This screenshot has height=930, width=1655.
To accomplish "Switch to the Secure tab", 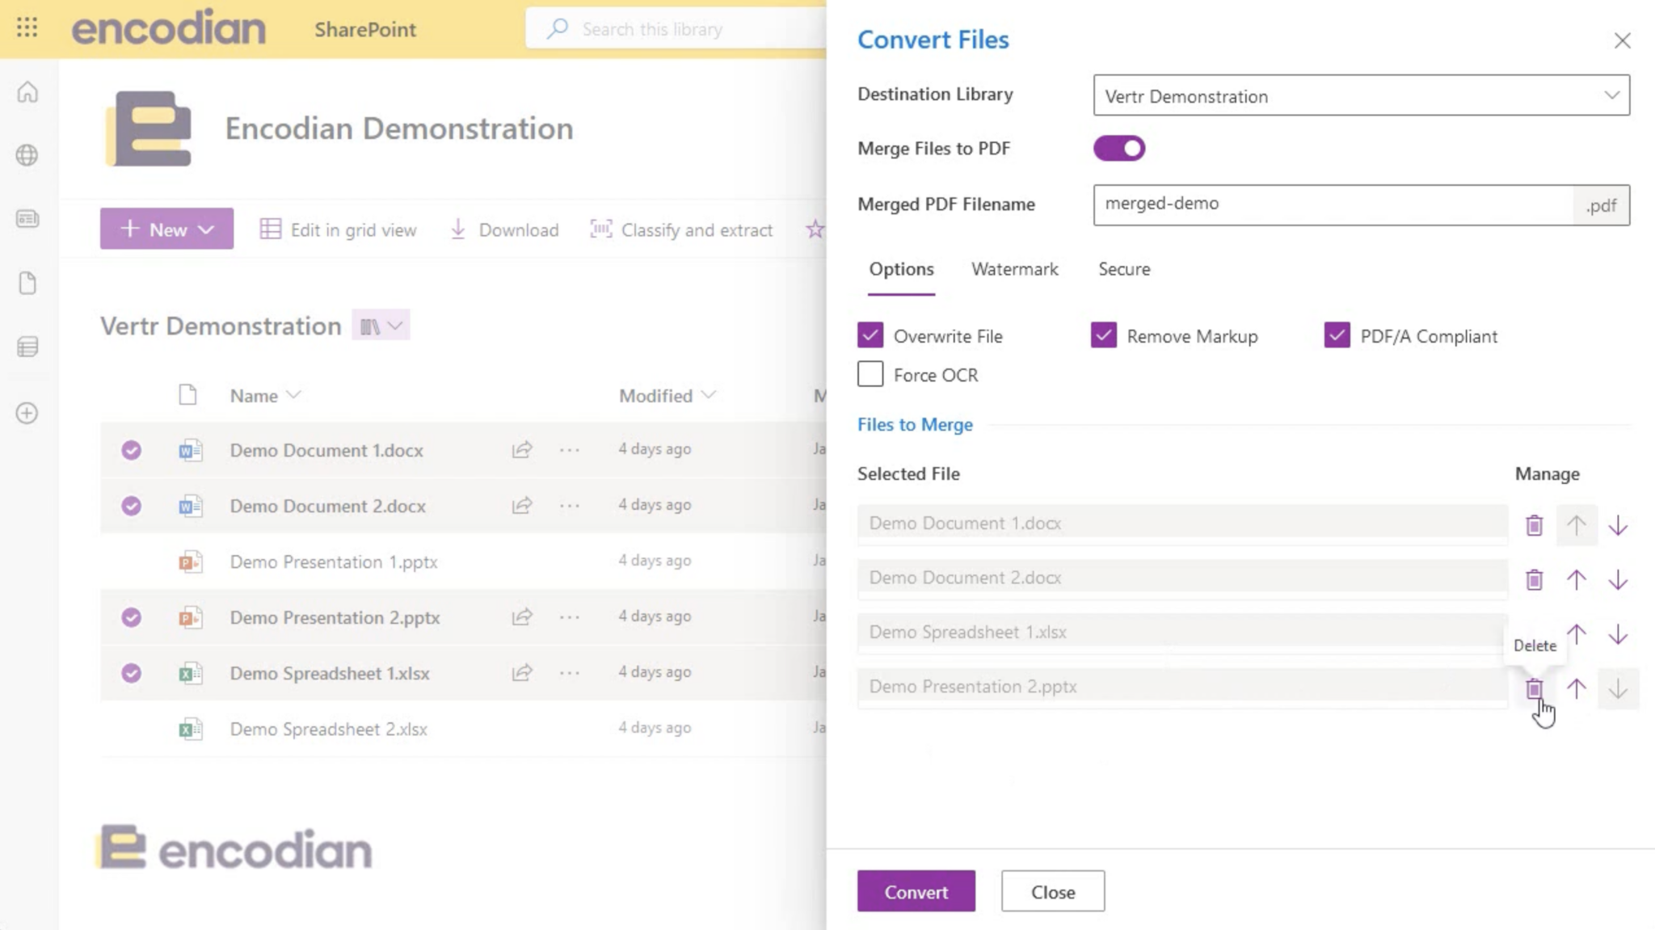I will (1124, 269).
